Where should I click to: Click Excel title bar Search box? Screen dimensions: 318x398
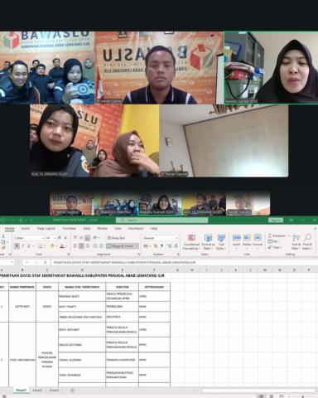pos(161,220)
